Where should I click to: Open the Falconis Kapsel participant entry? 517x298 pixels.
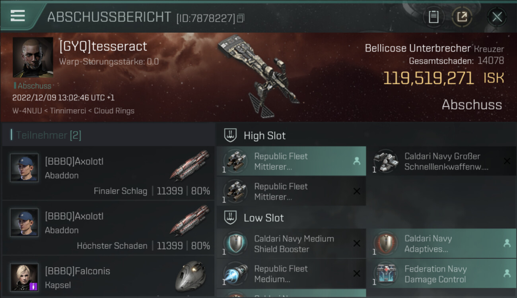108,277
